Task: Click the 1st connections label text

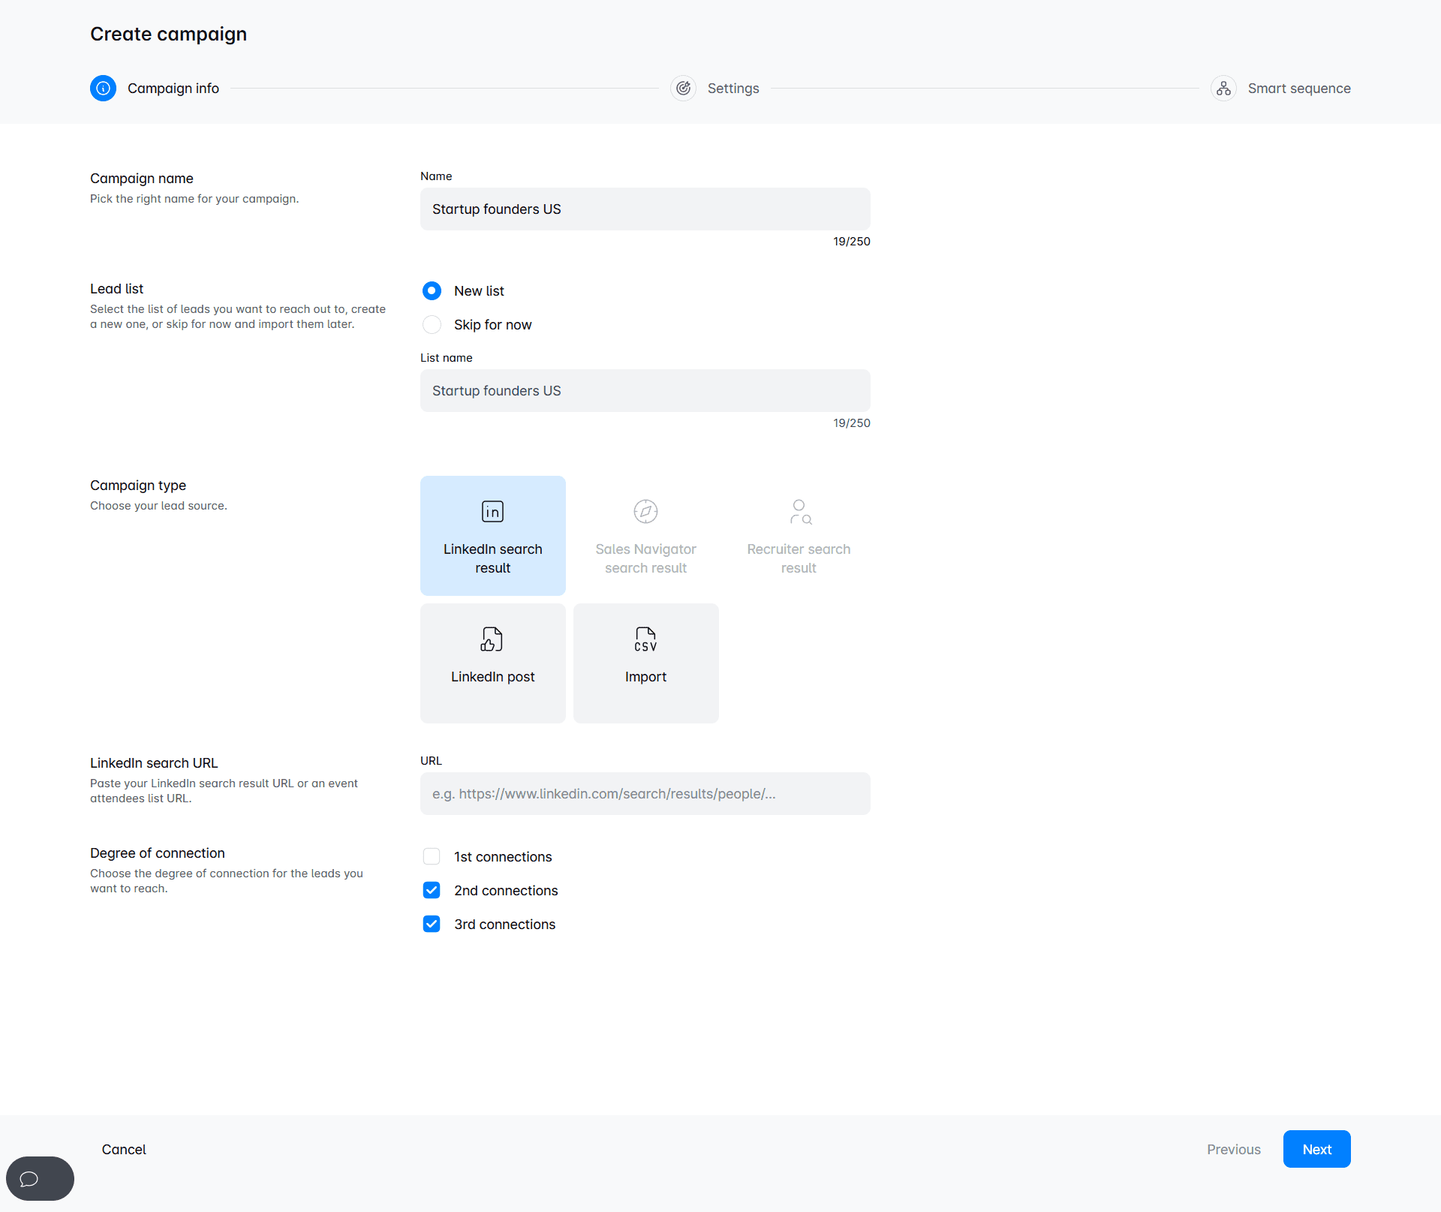Action: tap(503, 857)
